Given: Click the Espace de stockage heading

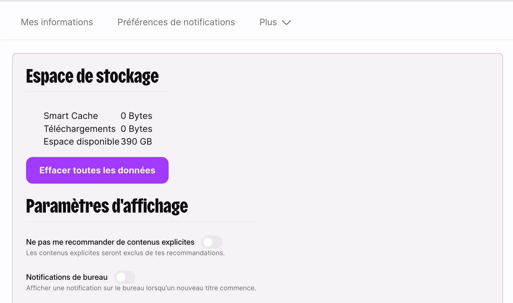Looking at the screenshot, I should click(92, 76).
